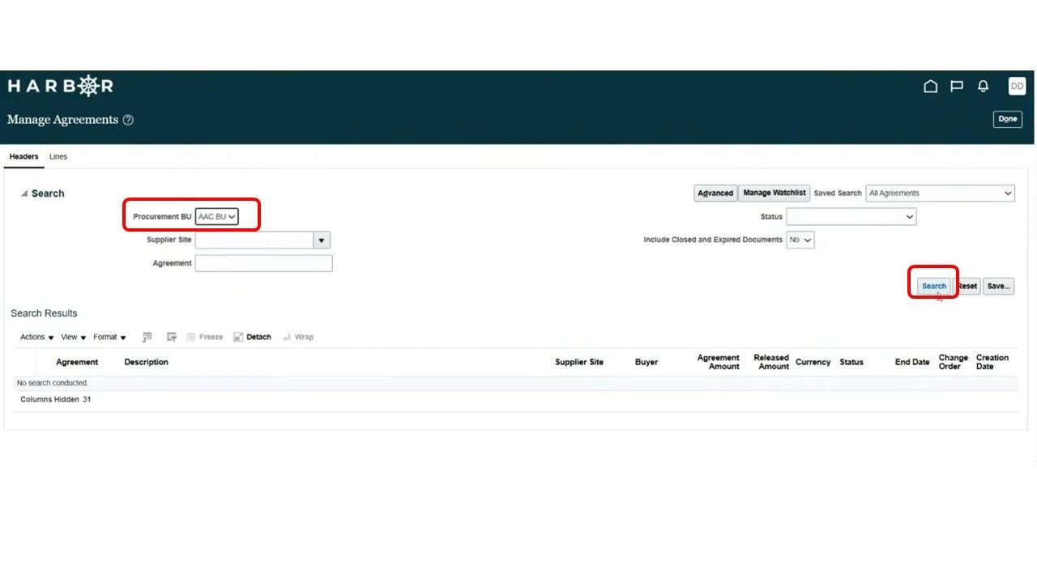Screen dimensions: 1037x583
Task: Sort by the Supplier Site column header
Action: click(579, 362)
